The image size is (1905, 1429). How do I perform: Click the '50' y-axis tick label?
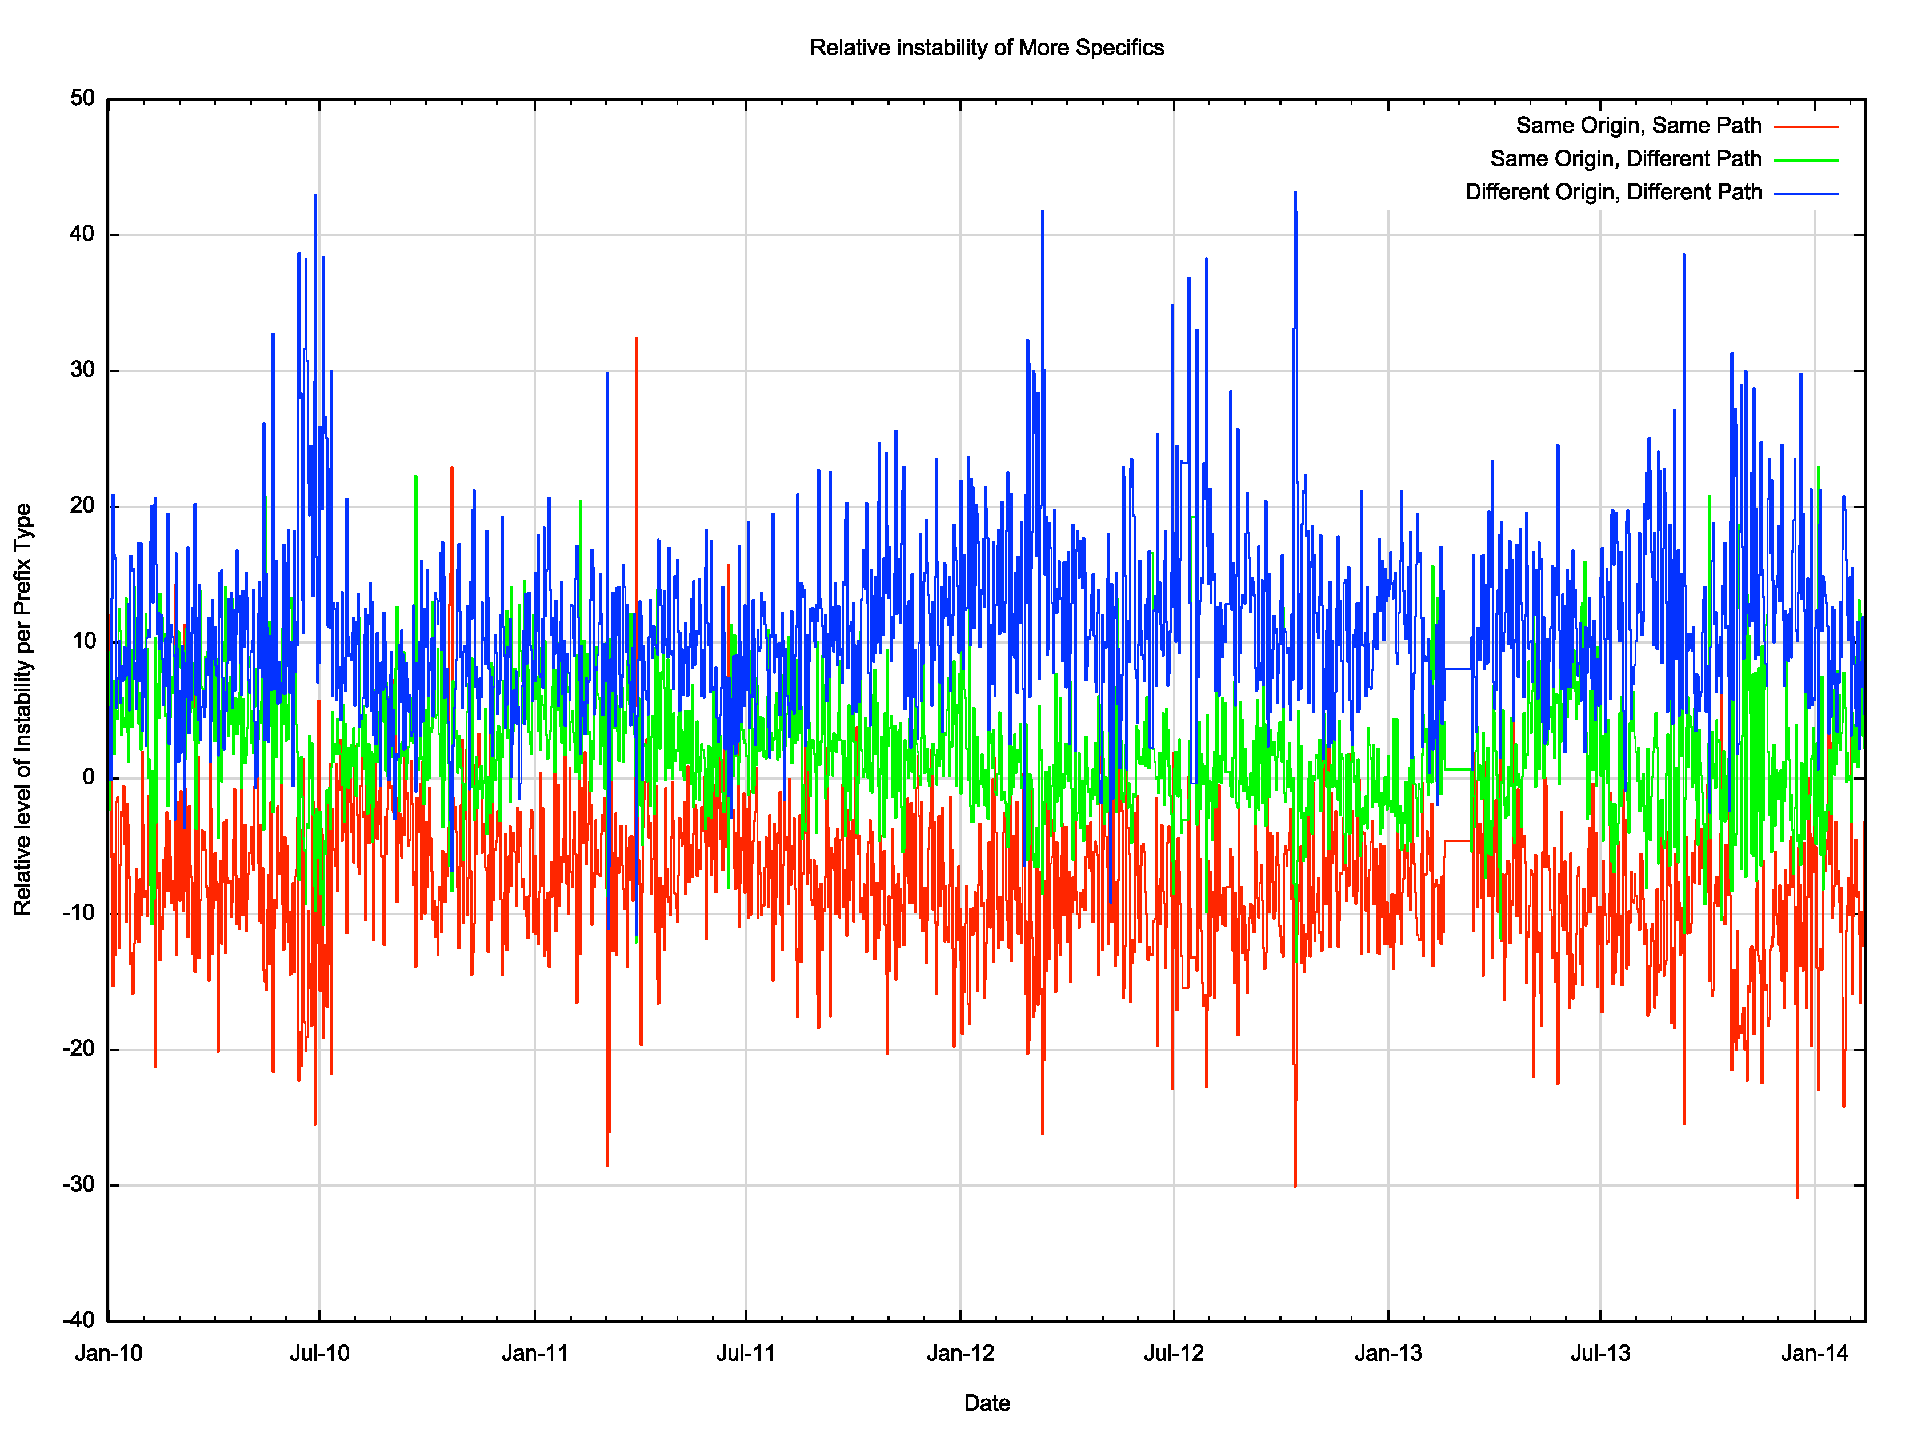coord(83,98)
